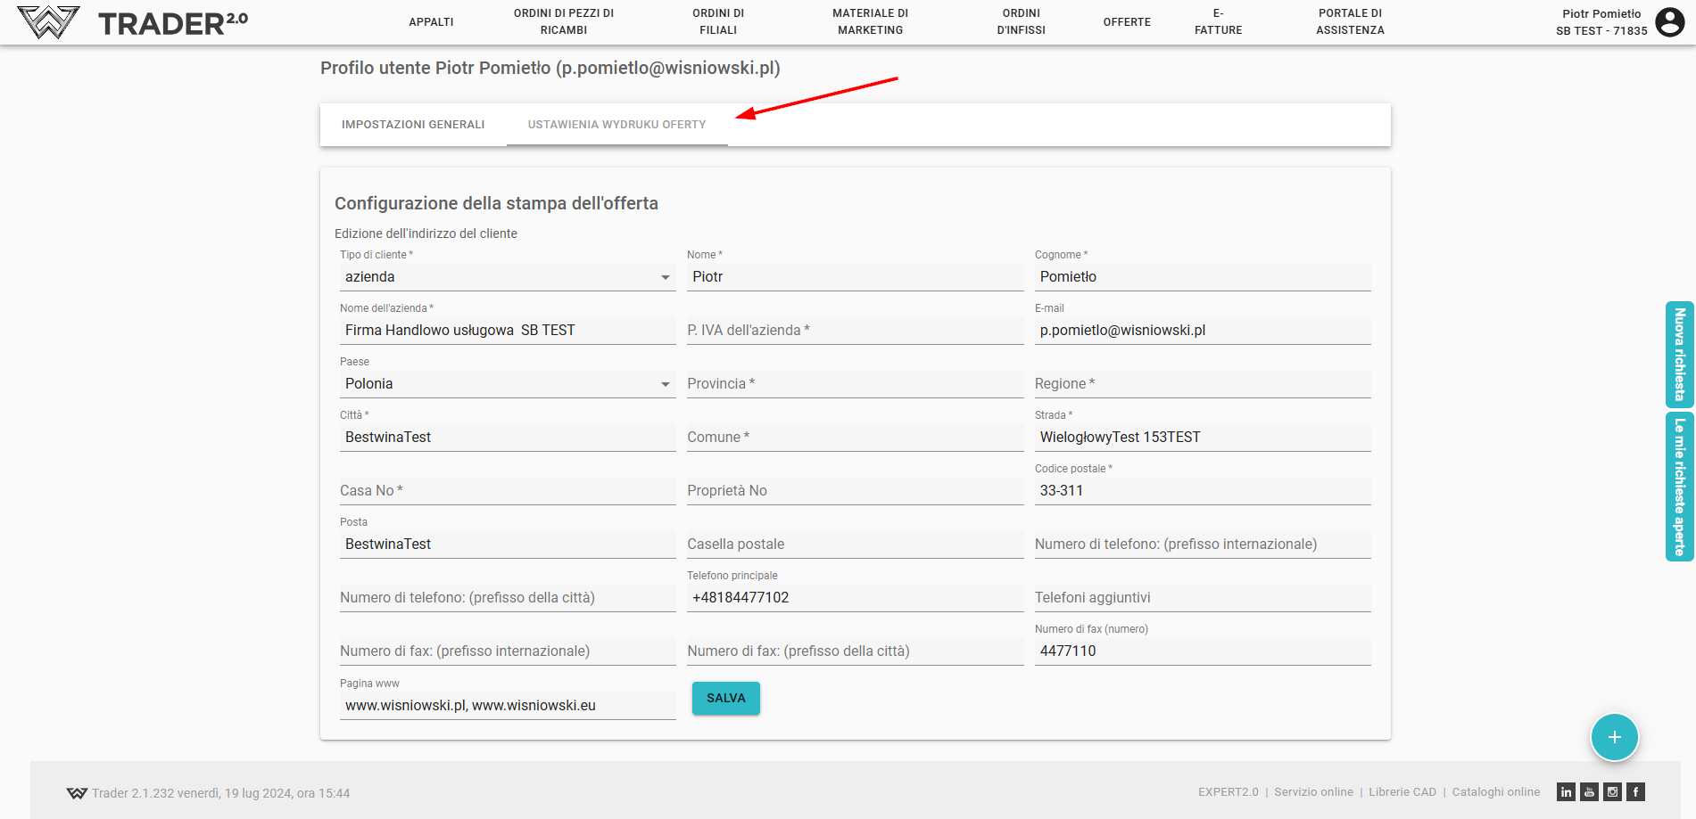Follow the Cataloghi online link

[1495, 792]
